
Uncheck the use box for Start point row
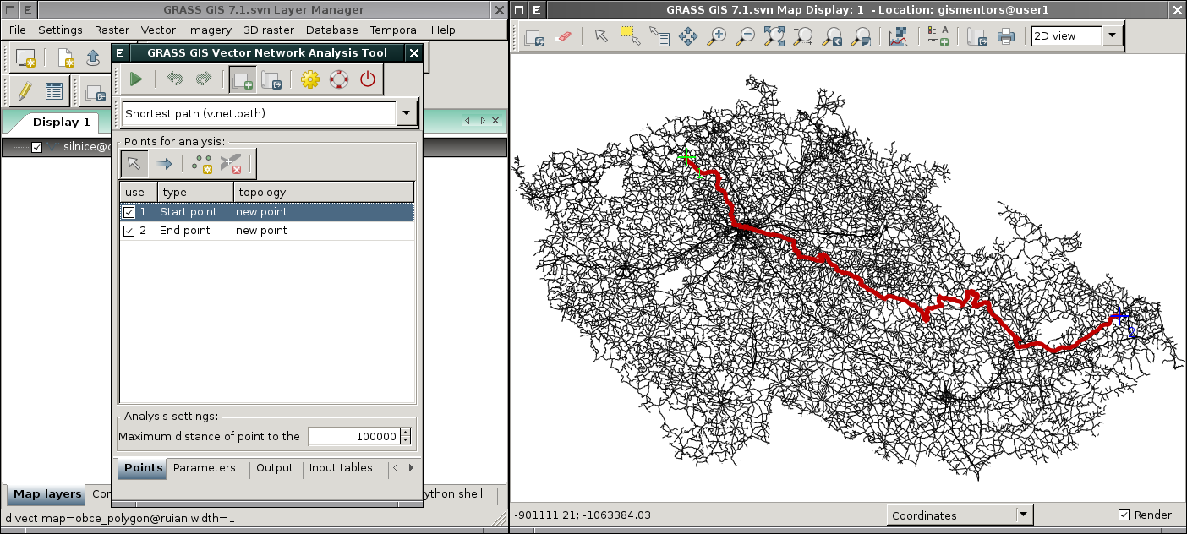[x=129, y=212]
